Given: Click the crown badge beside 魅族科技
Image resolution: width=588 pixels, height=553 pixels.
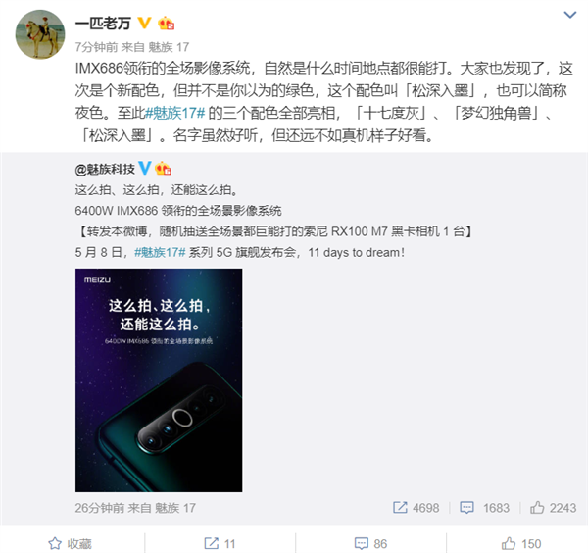Looking at the screenshot, I should [163, 168].
